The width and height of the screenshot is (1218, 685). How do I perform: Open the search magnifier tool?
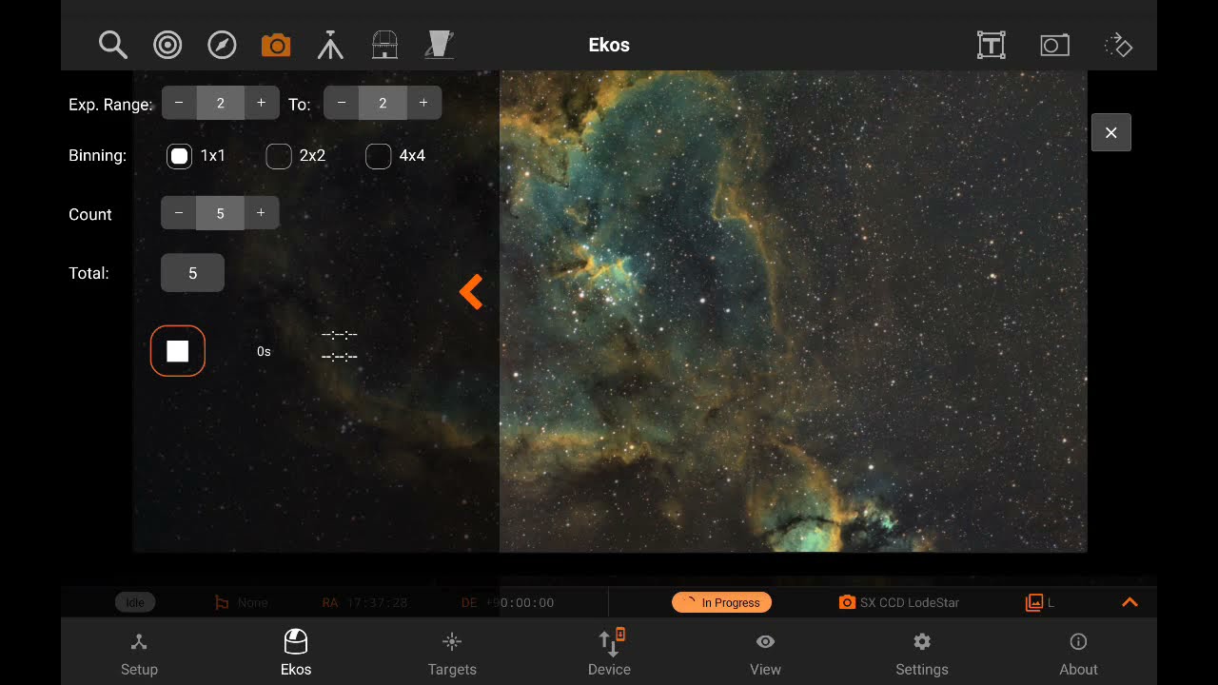click(113, 45)
